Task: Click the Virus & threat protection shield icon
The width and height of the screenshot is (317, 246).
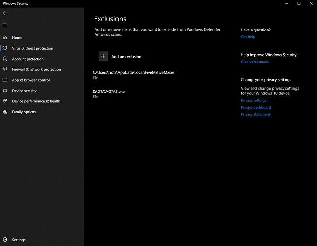Action: [5, 48]
